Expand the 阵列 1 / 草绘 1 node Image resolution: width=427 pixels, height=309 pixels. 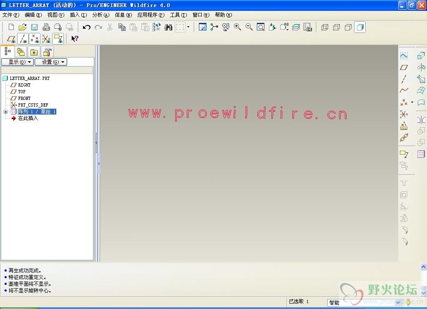point(5,112)
